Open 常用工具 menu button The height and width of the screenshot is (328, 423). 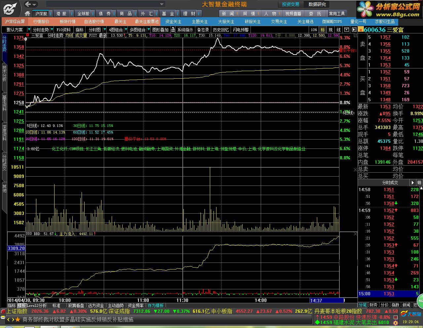pyautogui.click(x=337, y=14)
